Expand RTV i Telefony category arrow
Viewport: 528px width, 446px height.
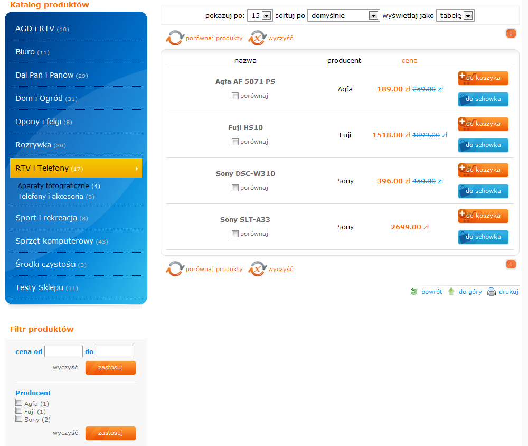(x=137, y=169)
